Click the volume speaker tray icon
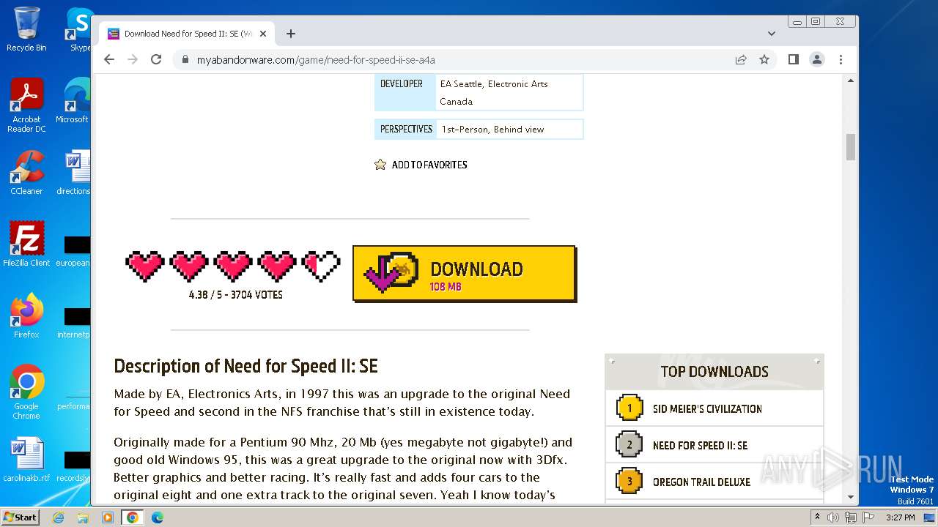Image resolution: width=938 pixels, height=527 pixels. [833, 517]
